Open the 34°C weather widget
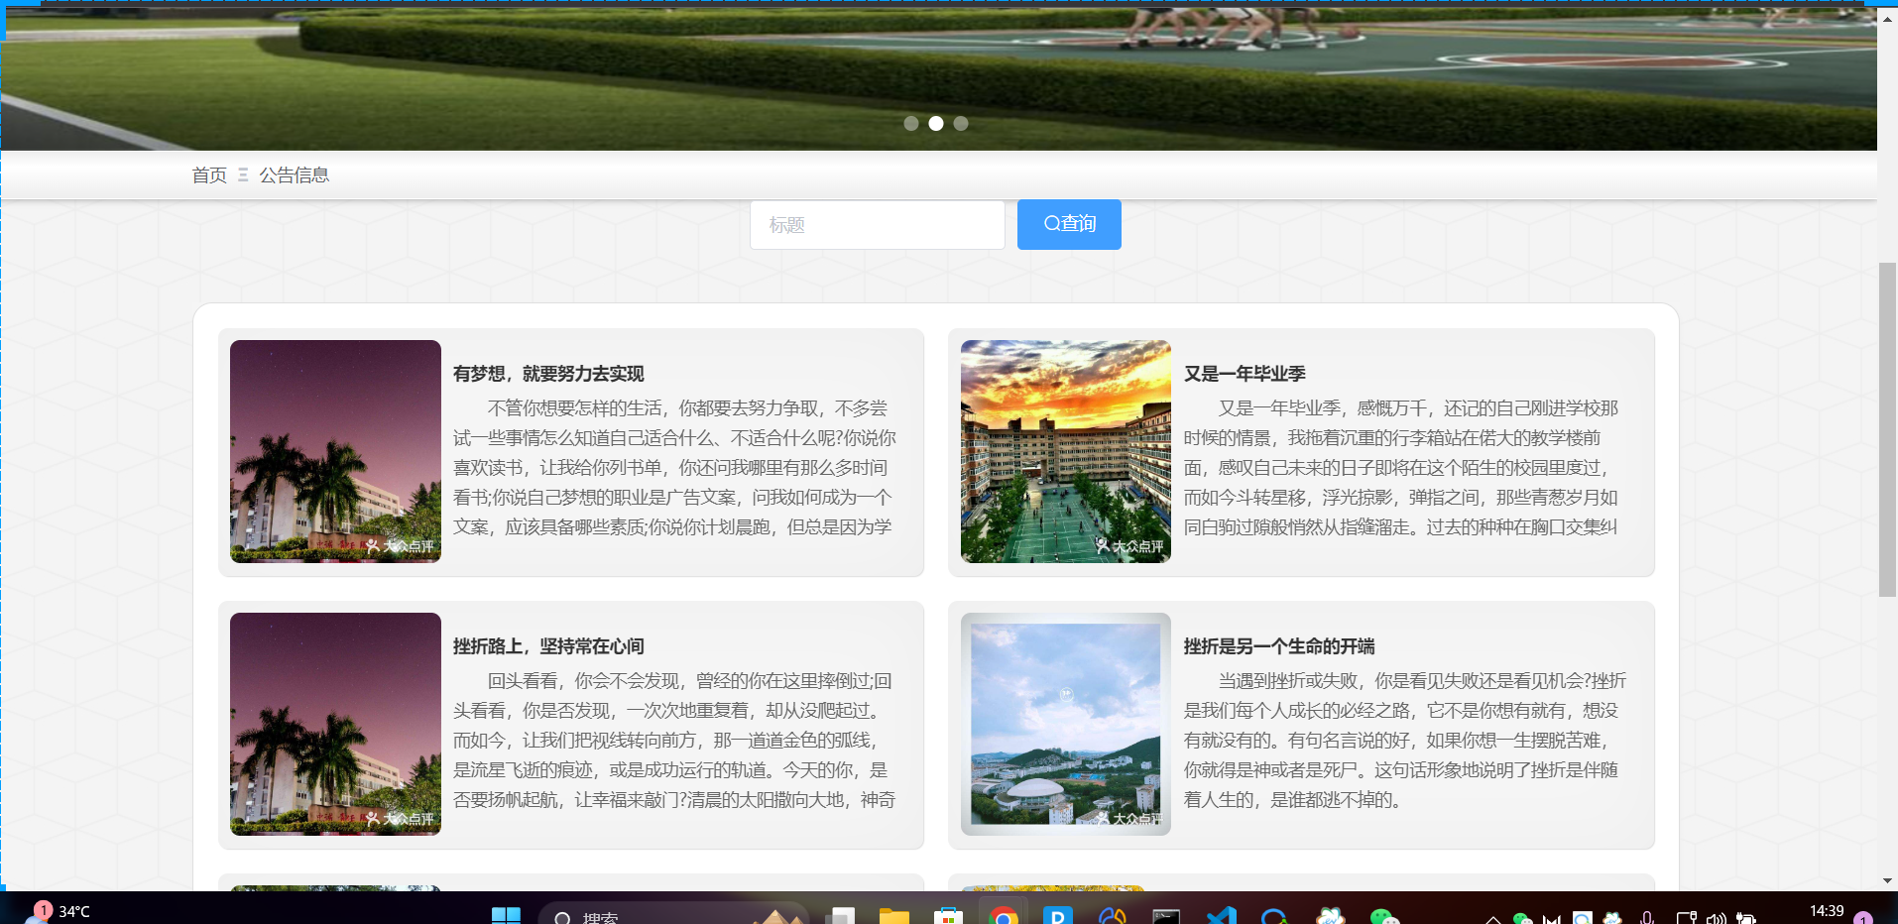 pyautogui.click(x=59, y=912)
